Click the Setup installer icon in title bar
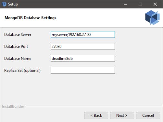The image size is (163, 122). click(4, 4)
